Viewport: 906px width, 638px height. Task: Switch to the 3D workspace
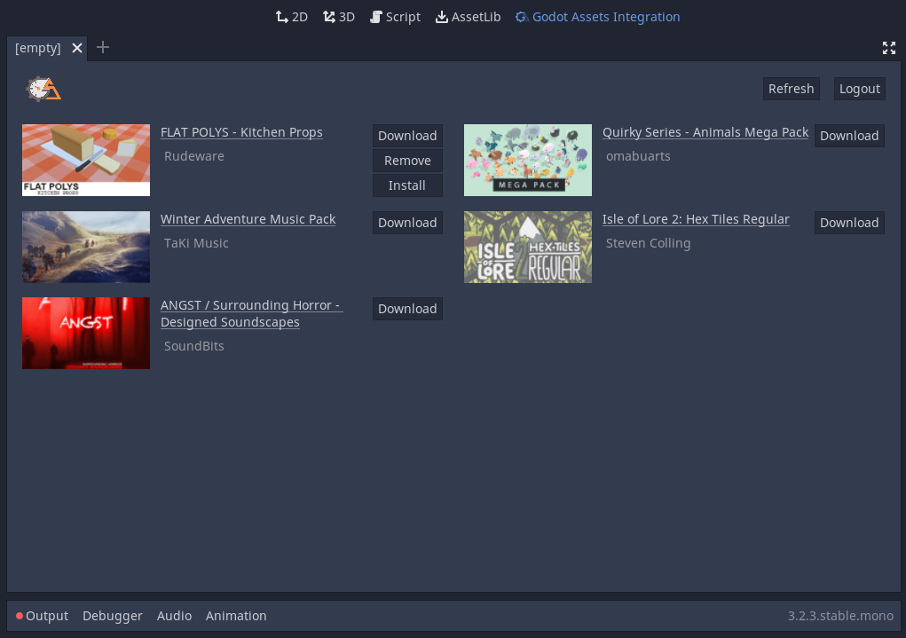[x=339, y=17]
